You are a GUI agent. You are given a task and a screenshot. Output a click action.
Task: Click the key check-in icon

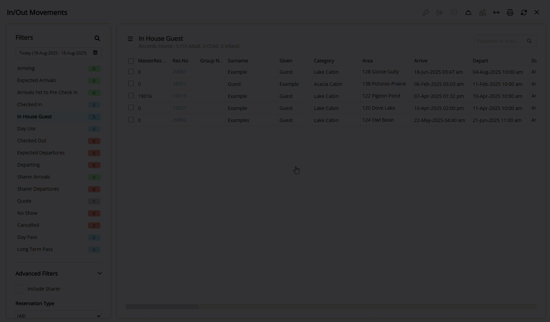426,12
